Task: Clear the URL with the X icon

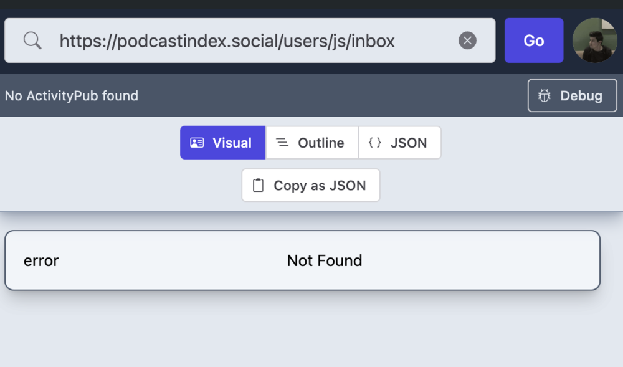Action: click(x=467, y=41)
